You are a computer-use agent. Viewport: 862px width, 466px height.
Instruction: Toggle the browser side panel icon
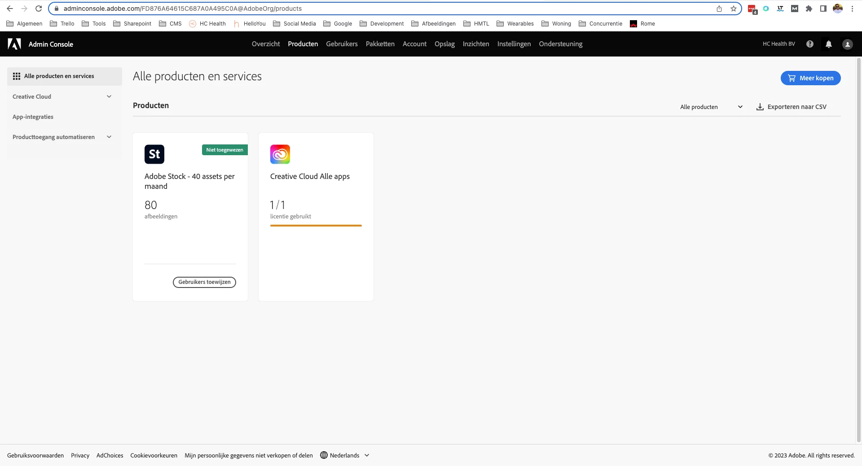(823, 9)
